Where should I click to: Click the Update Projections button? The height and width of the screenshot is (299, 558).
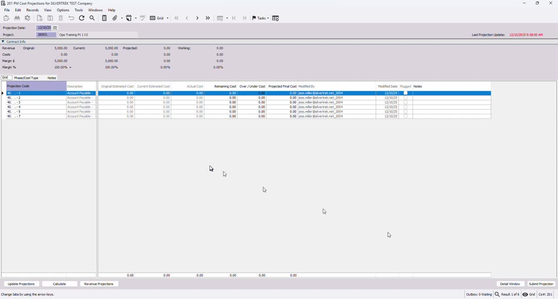coord(21,284)
